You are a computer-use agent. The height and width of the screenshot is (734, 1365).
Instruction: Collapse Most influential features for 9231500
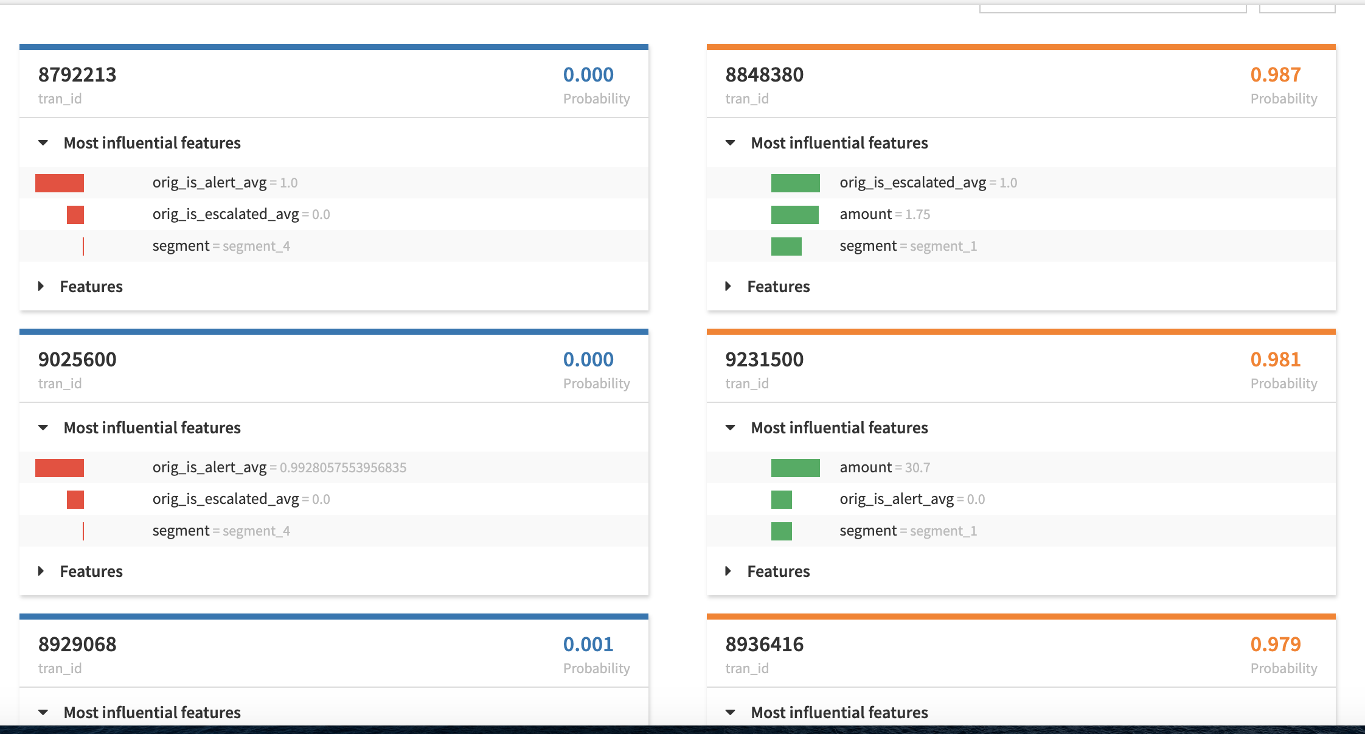click(731, 428)
